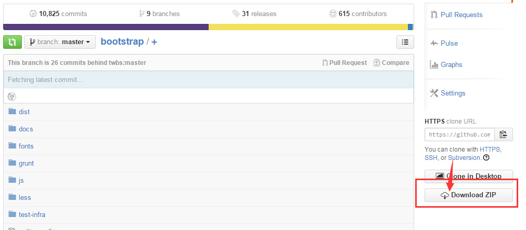This screenshot has height=230, width=526.
Task: Open the docs folder
Action: click(26, 129)
